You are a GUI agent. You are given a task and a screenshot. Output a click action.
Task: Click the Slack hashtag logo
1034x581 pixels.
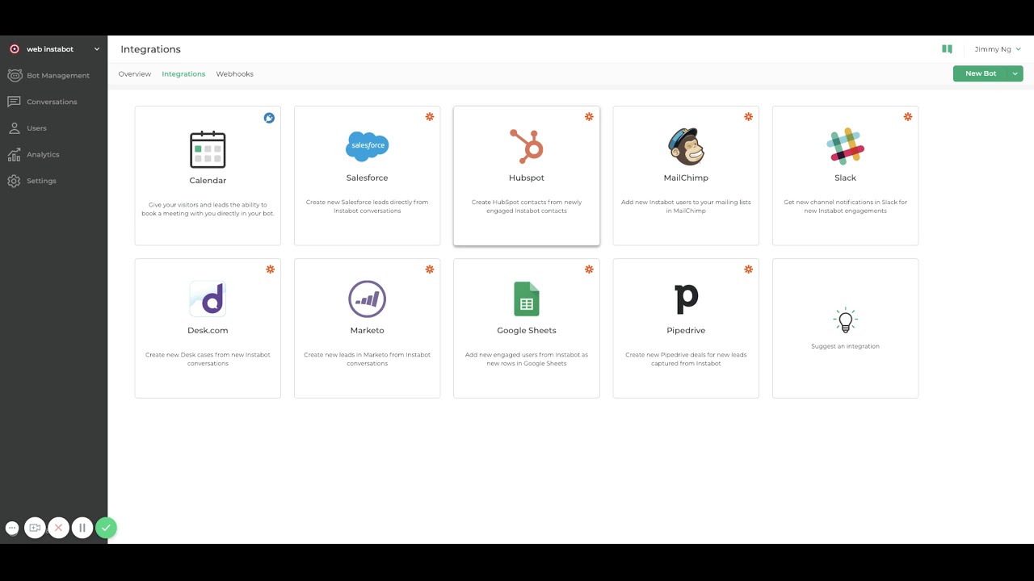click(x=845, y=146)
